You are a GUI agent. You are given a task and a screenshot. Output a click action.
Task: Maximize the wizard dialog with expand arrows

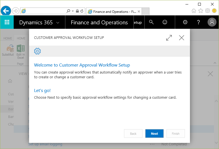(169, 38)
